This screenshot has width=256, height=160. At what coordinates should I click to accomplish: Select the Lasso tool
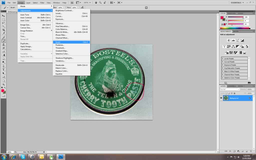pyautogui.click(x=3, y=23)
